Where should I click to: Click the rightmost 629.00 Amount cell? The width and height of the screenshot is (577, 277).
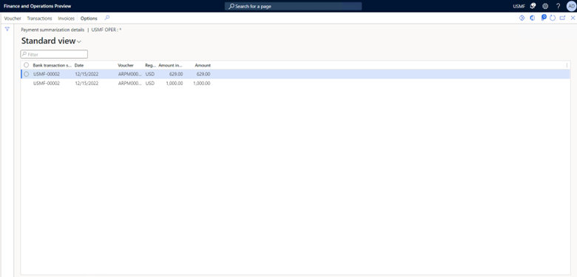click(x=203, y=74)
